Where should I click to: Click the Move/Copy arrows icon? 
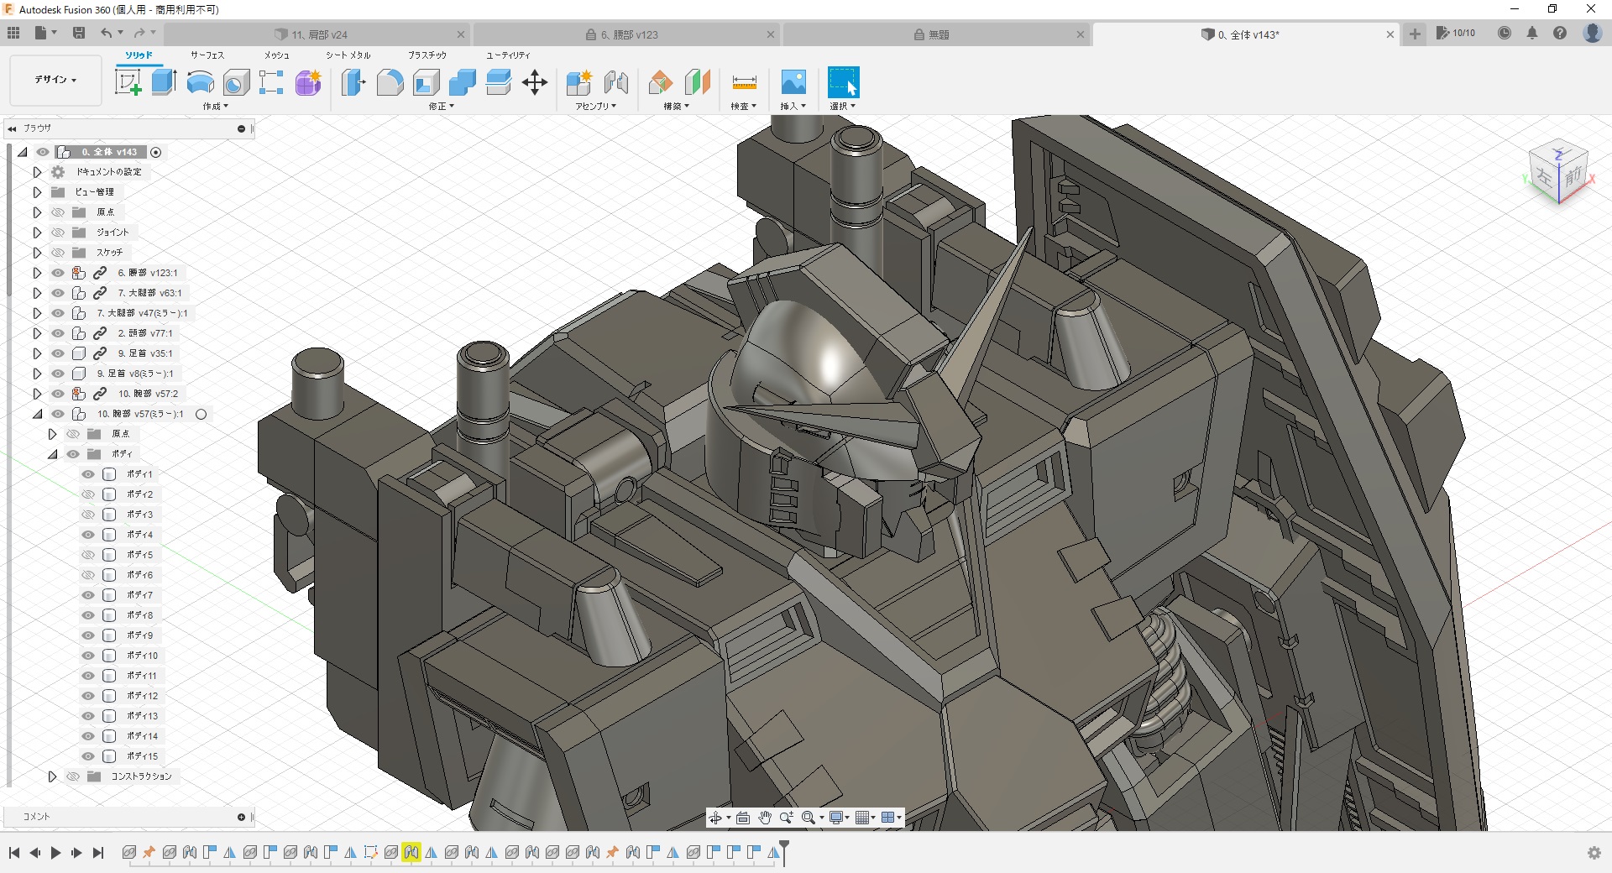click(534, 82)
